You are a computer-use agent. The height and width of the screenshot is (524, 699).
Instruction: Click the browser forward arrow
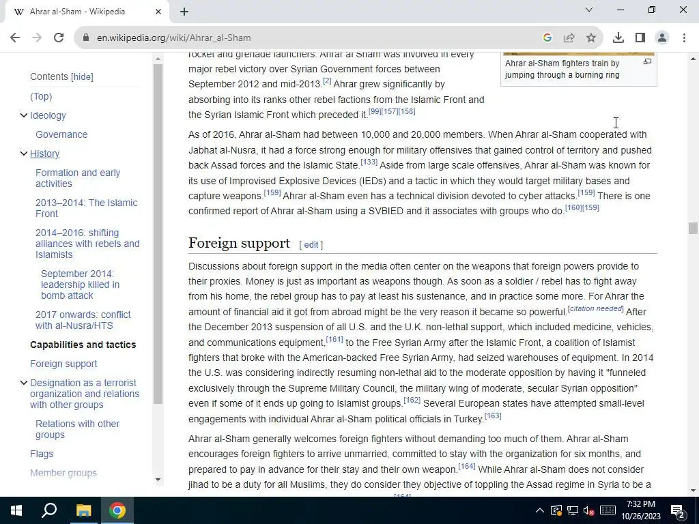37,38
